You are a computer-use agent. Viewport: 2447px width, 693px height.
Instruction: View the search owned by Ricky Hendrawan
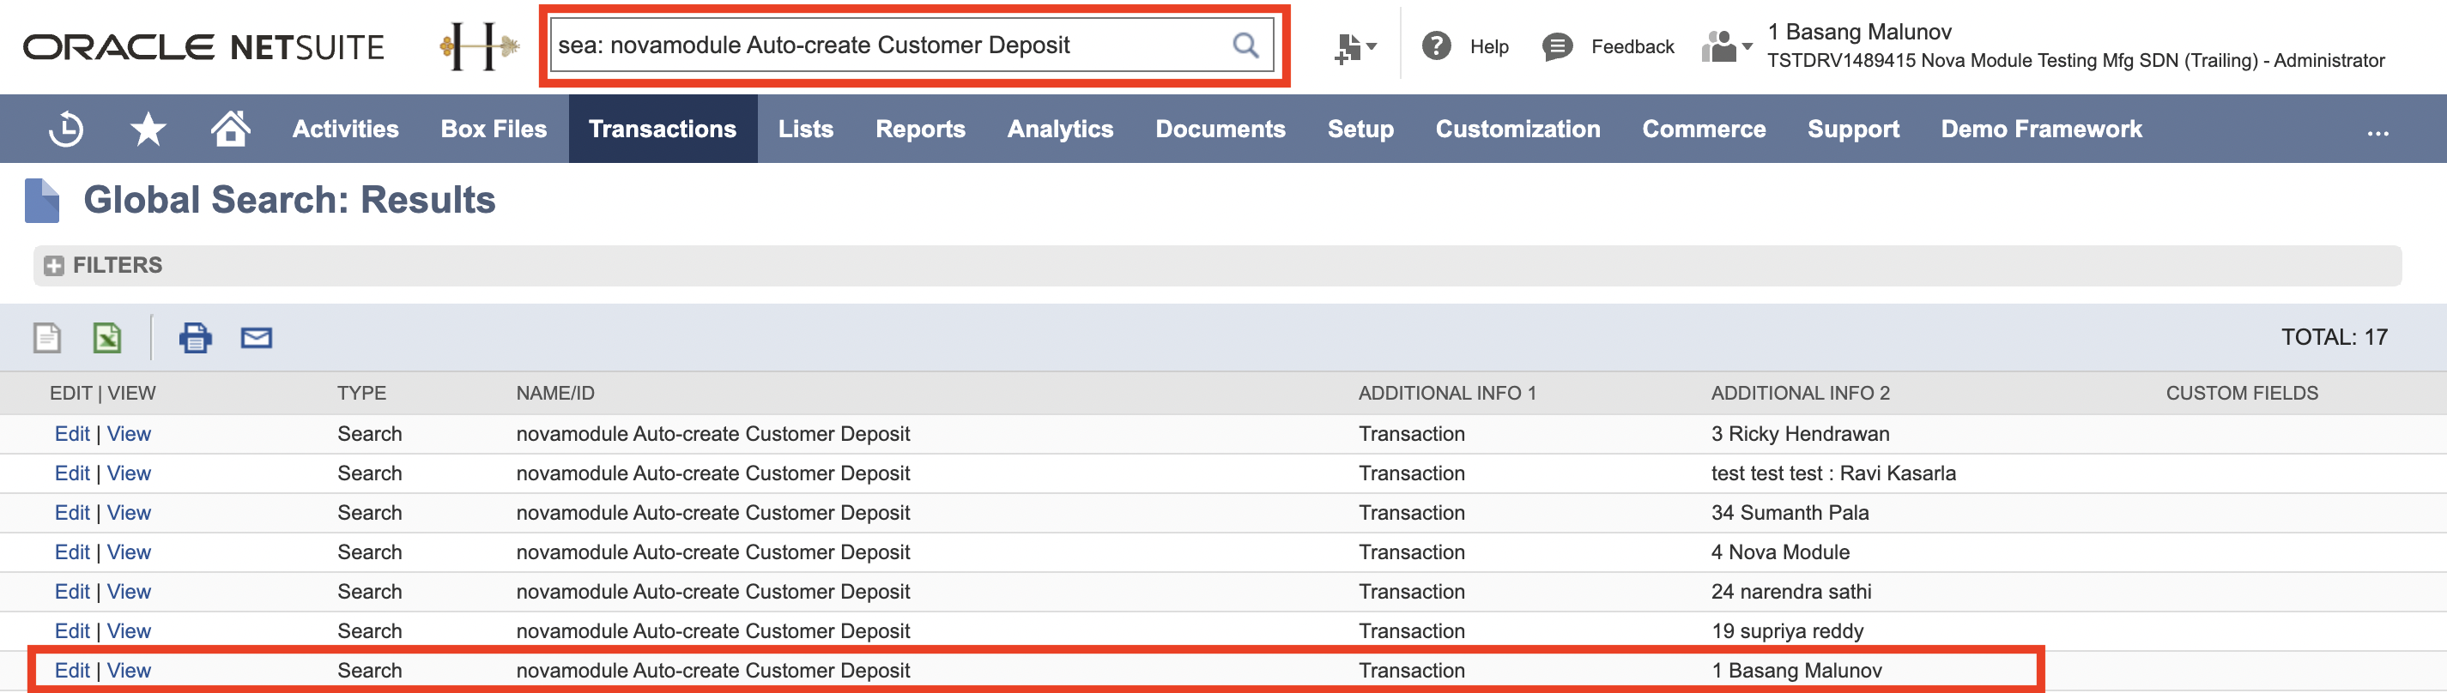(130, 434)
